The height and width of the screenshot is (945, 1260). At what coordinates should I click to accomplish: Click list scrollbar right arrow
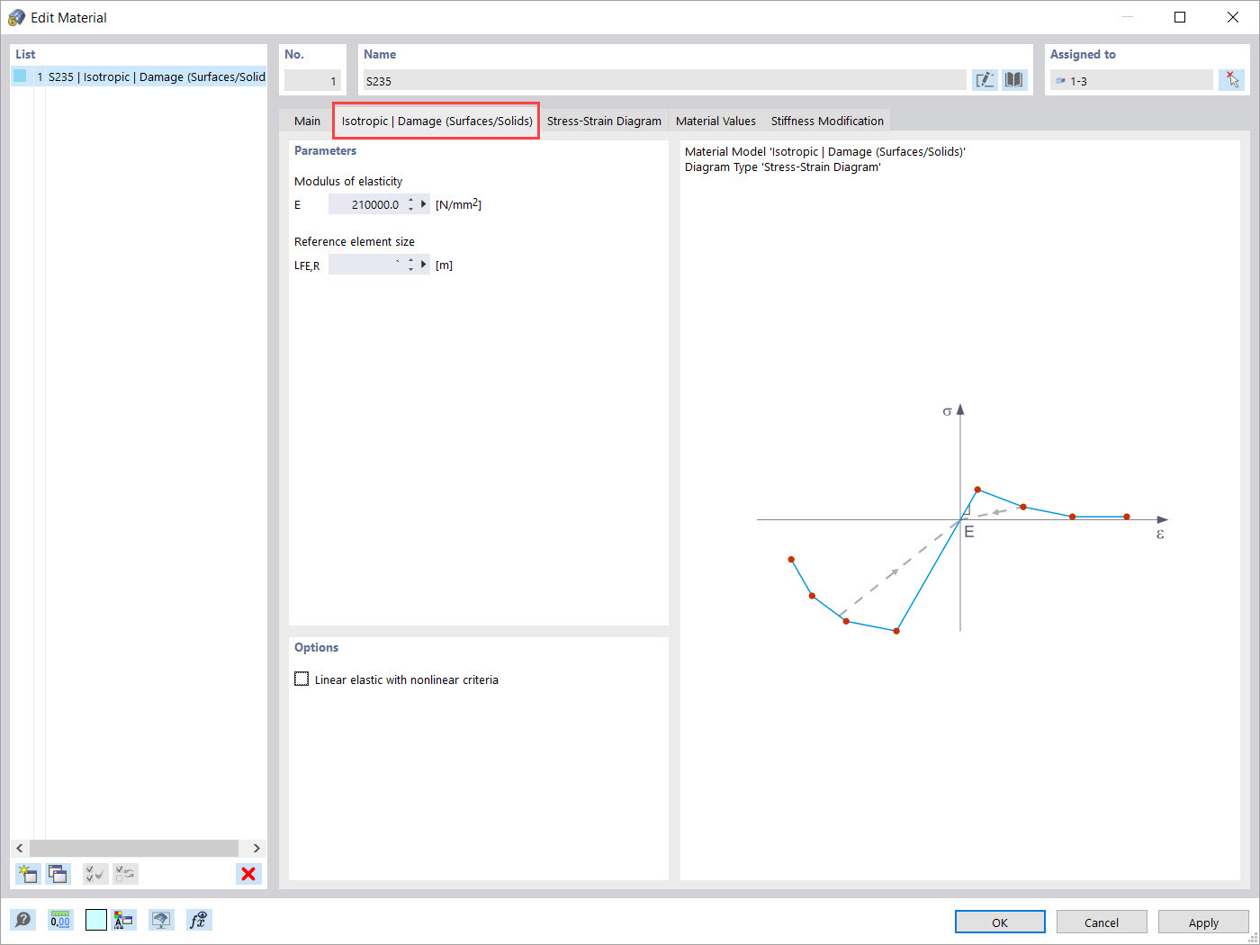pyautogui.click(x=256, y=848)
